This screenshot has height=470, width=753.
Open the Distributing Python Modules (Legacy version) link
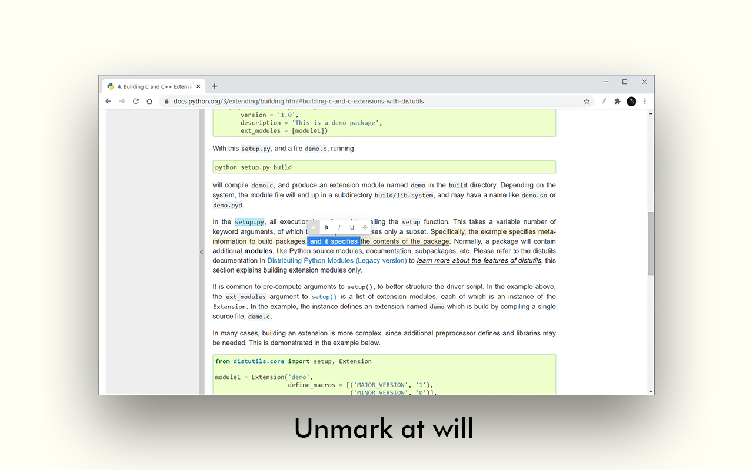[336, 260]
